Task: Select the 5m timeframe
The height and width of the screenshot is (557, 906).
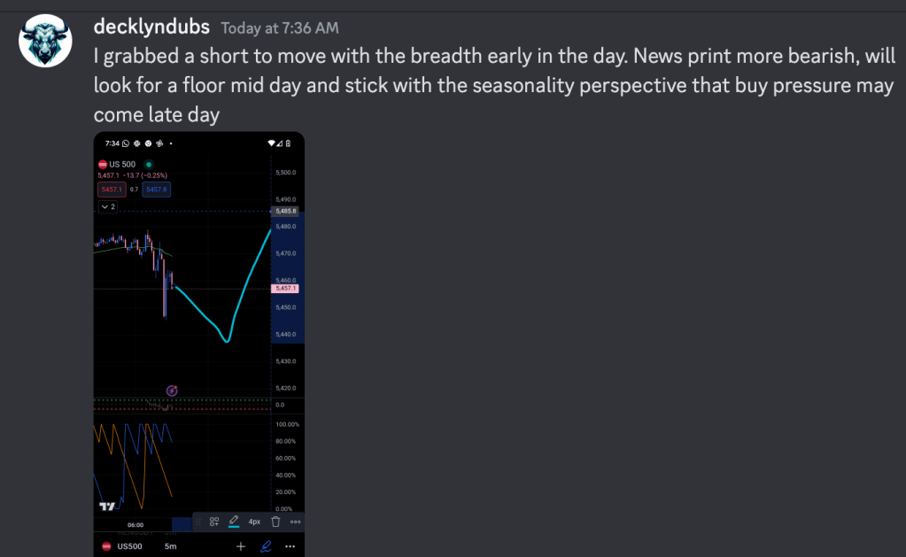Action: pos(172,546)
